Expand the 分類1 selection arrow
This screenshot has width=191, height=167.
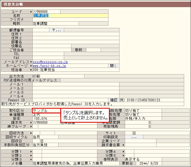click(x=31, y=152)
